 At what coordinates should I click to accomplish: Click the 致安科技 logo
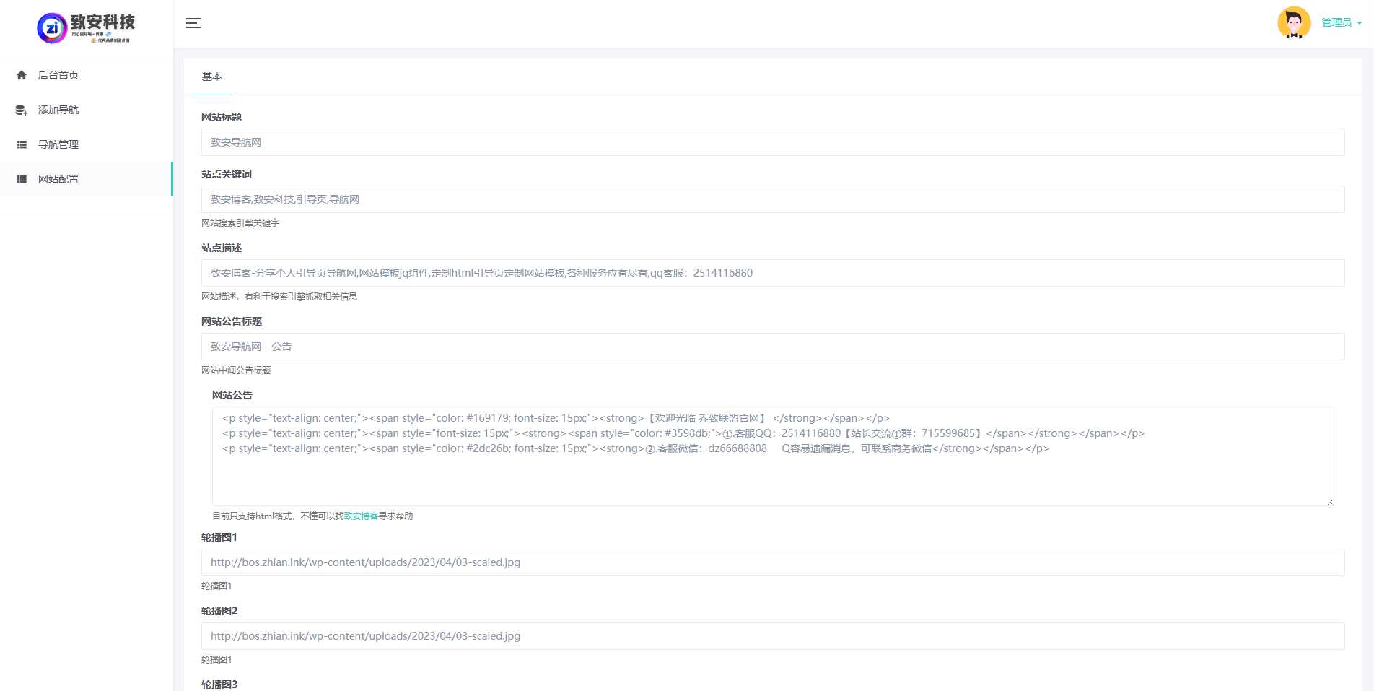click(x=86, y=28)
